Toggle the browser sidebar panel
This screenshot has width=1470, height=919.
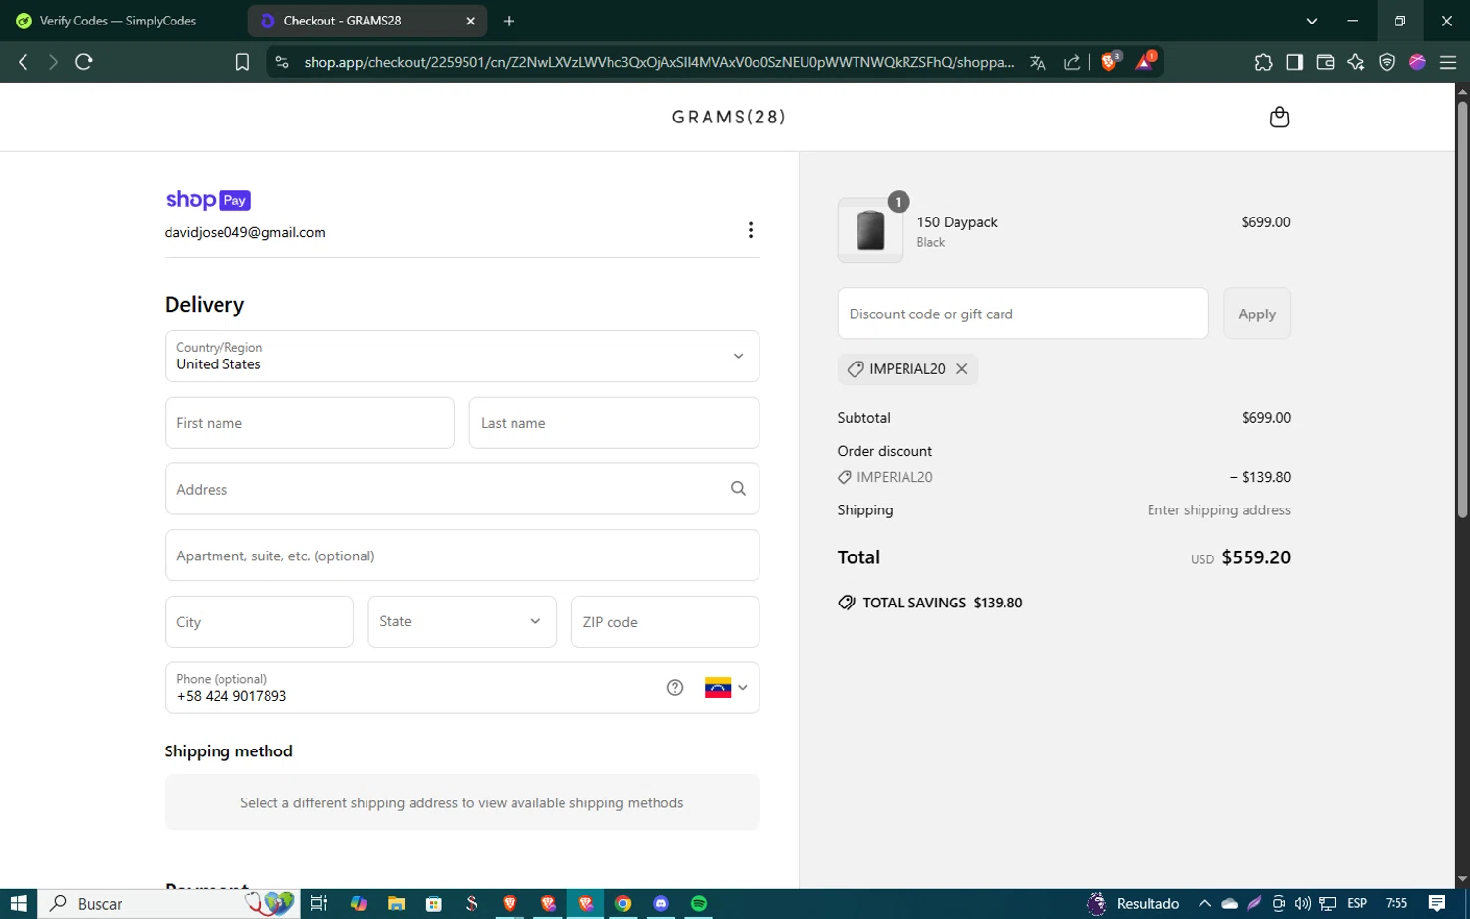1295,62
